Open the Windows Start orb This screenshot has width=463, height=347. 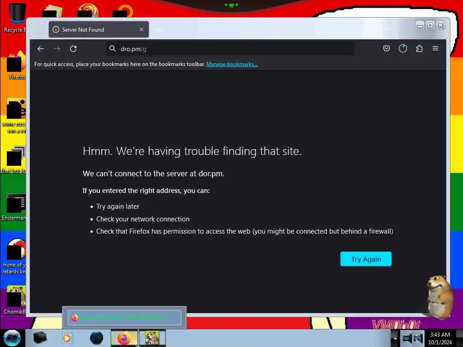pos(12,338)
